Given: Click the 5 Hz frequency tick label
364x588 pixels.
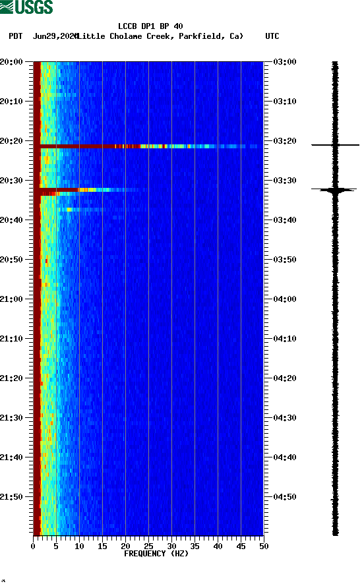Looking at the screenshot, I should pyautogui.click(x=56, y=546).
